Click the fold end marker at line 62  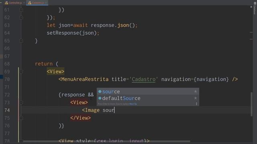(x=21, y=18)
